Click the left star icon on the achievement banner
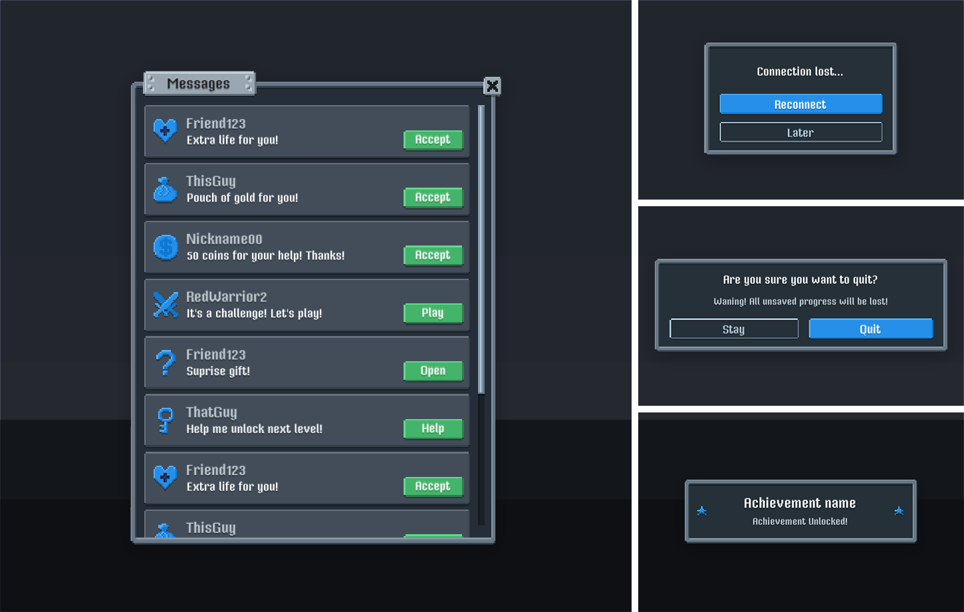Viewport: 964px width, 612px height. tap(702, 511)
